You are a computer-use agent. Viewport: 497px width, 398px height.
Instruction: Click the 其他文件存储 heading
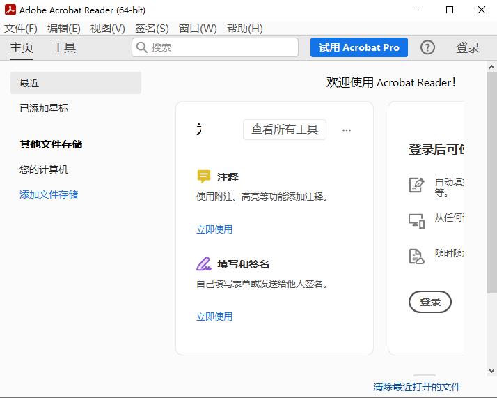51,144
